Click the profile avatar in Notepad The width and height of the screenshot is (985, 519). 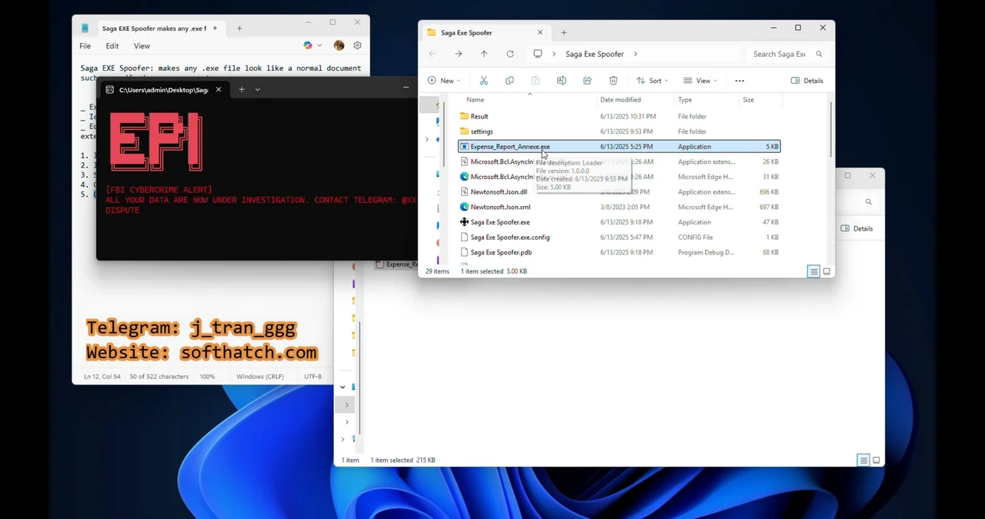click(339, 45)
